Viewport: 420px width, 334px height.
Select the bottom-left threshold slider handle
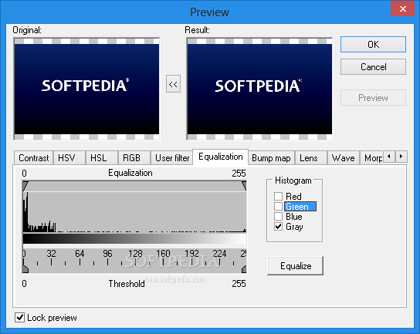pyautogui.click(x=25, y=269)
